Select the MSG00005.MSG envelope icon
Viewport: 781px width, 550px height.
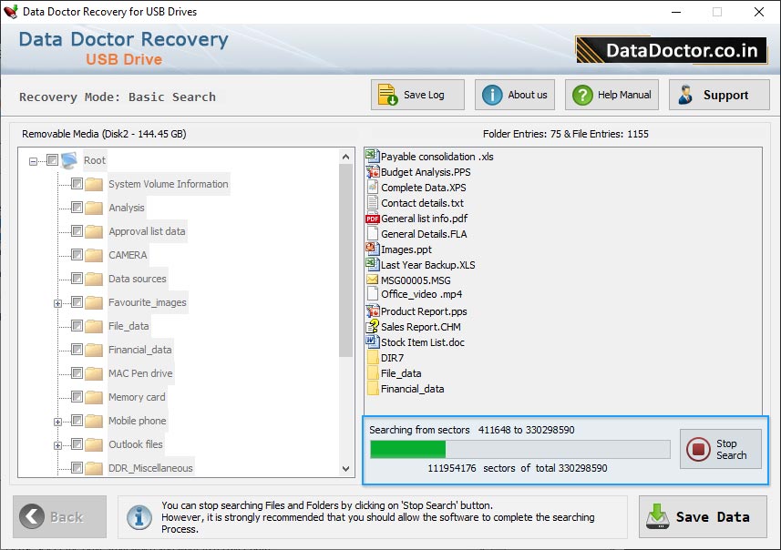372,280
